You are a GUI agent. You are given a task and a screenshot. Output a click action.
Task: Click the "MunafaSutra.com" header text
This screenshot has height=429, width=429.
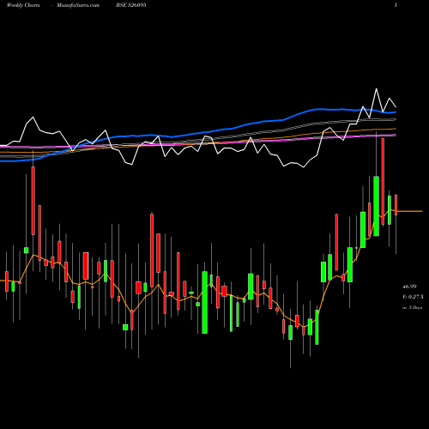tap(78, 5)
